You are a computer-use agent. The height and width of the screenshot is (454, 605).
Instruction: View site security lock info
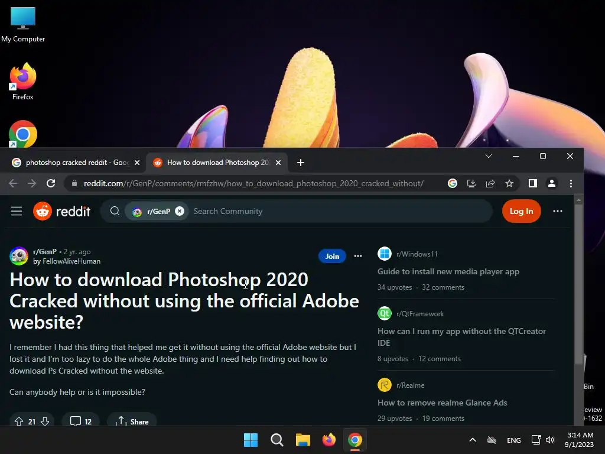click(74, 183)
